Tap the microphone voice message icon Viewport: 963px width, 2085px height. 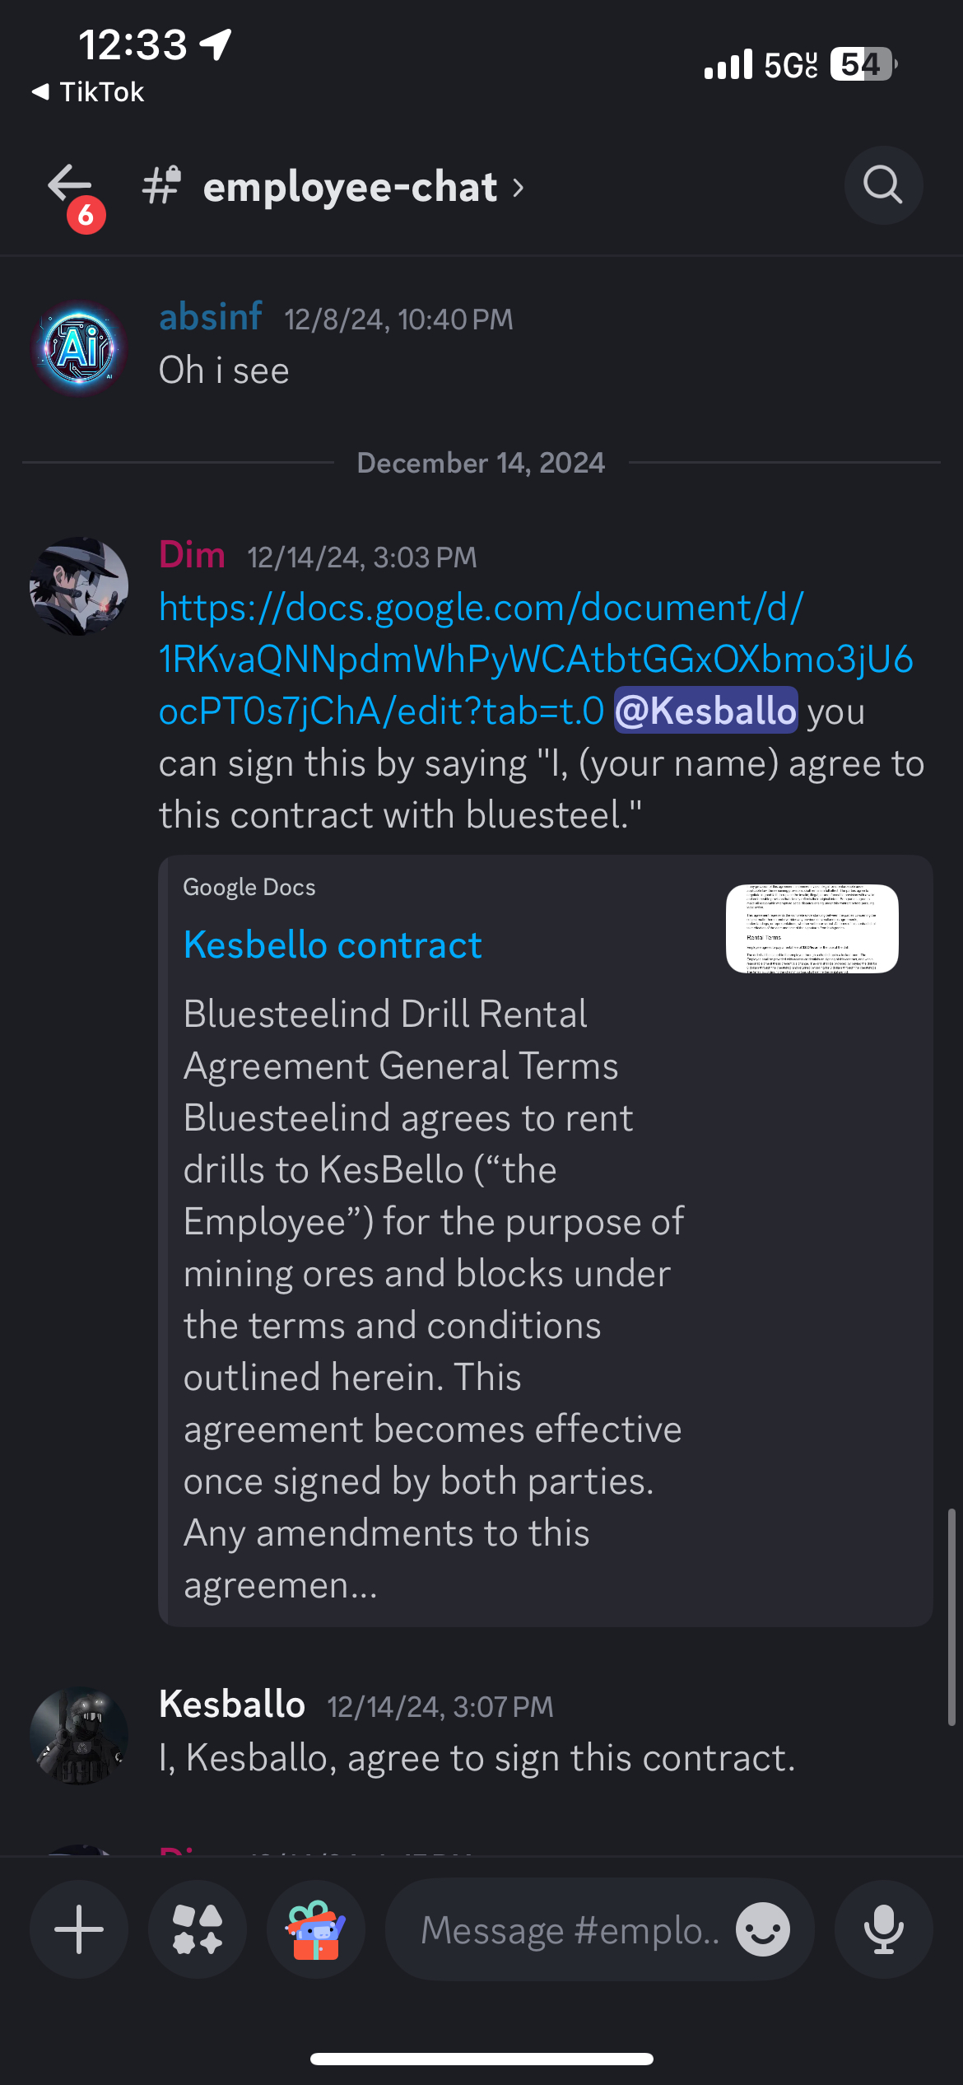[883, 1929]
